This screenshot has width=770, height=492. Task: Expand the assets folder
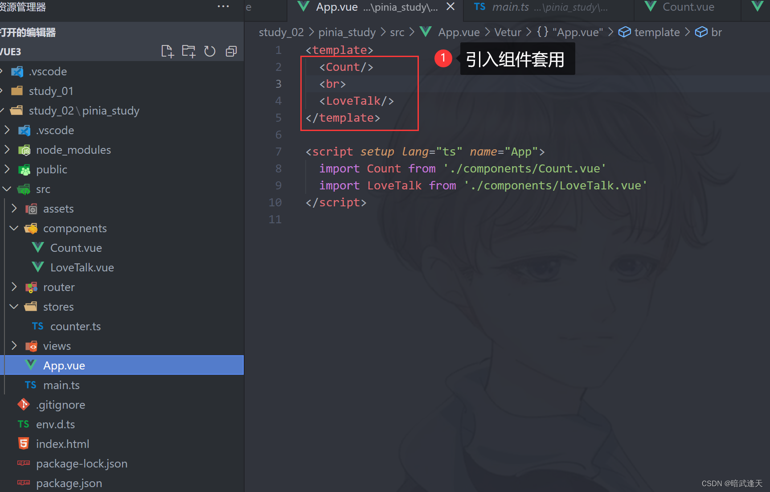[x=14, y=209]
